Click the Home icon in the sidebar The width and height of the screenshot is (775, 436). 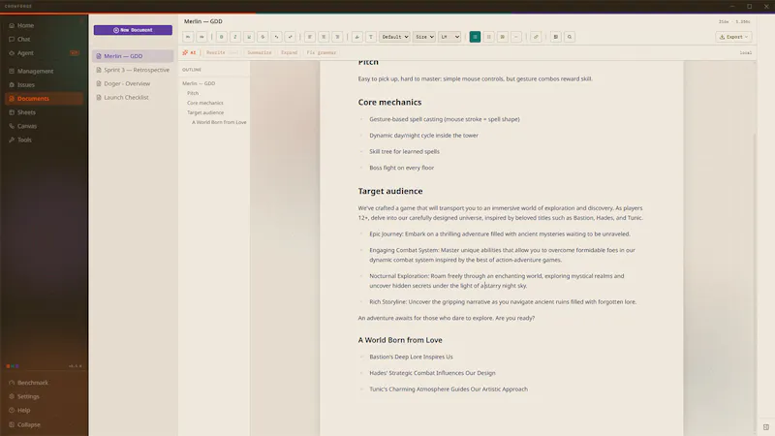click(12, 25)
